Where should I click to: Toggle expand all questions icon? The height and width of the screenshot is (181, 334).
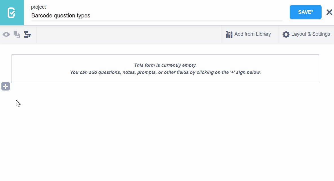coord(17,34)
